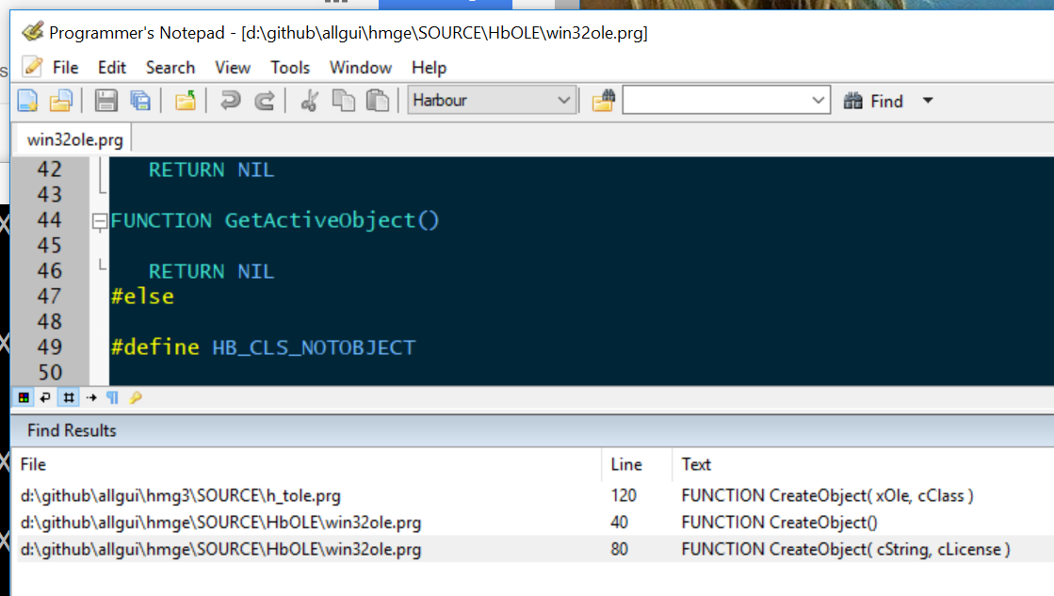Click the Find button
Screen dimensions: 1054x596
873,101
